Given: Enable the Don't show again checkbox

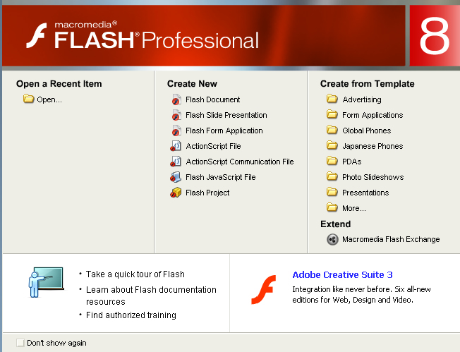Looking at the screenshot, I should coord(20,343).
